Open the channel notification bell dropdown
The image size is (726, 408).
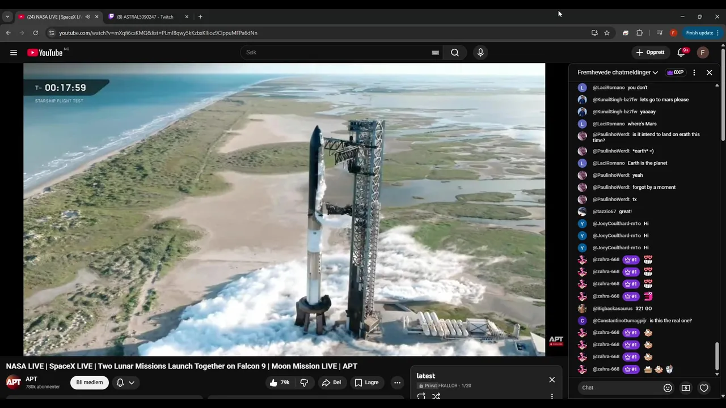point(125,382)
